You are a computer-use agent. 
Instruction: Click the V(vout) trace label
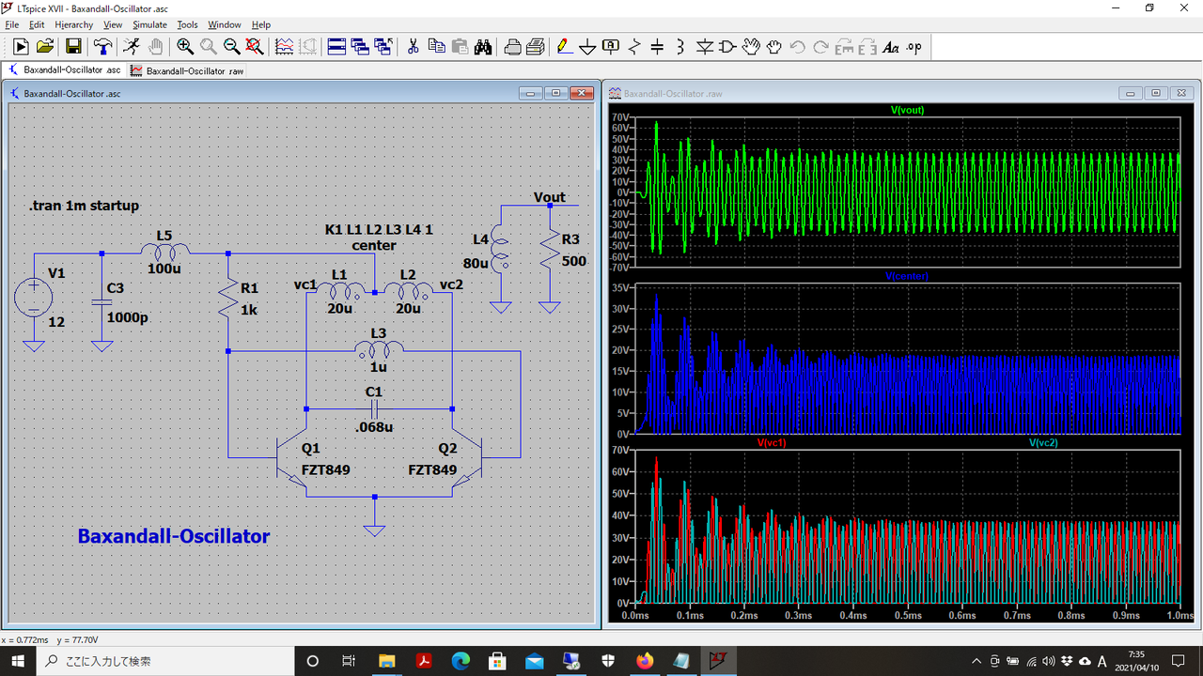click(907, 110)
